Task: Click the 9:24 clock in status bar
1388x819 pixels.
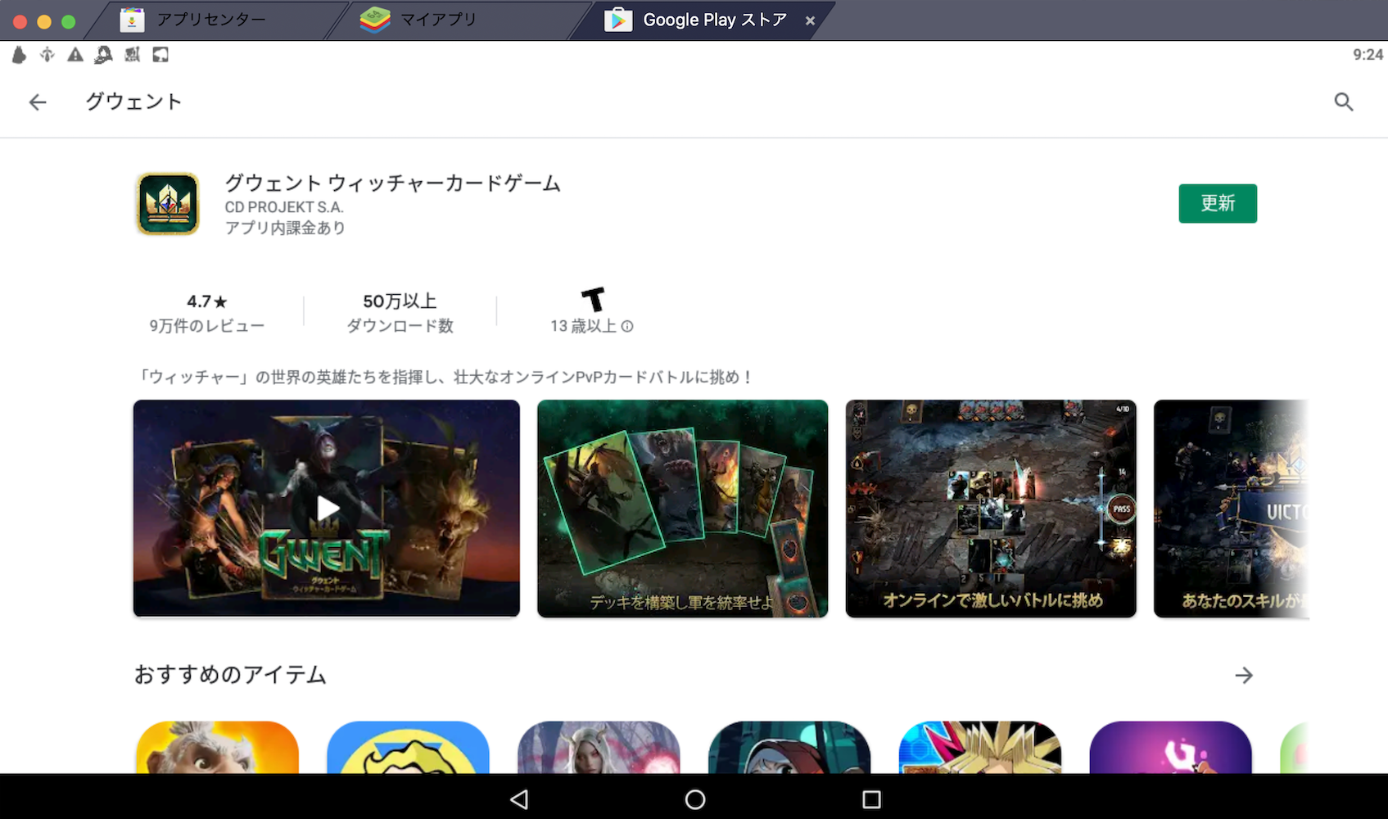Action: coord(1368,55)
